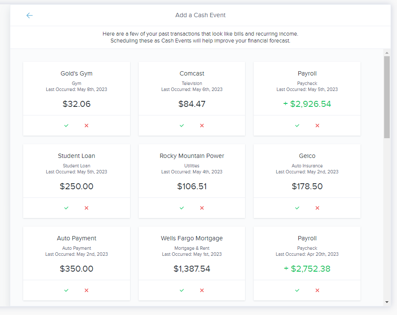This screenshot has height=315, width=397.
Task: Select the Gold's Gym card title
Action: point(76,73)
